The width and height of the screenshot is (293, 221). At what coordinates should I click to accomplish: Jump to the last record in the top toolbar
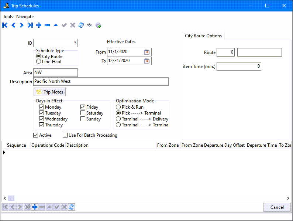pyautogui.click(x=30, y=25)
